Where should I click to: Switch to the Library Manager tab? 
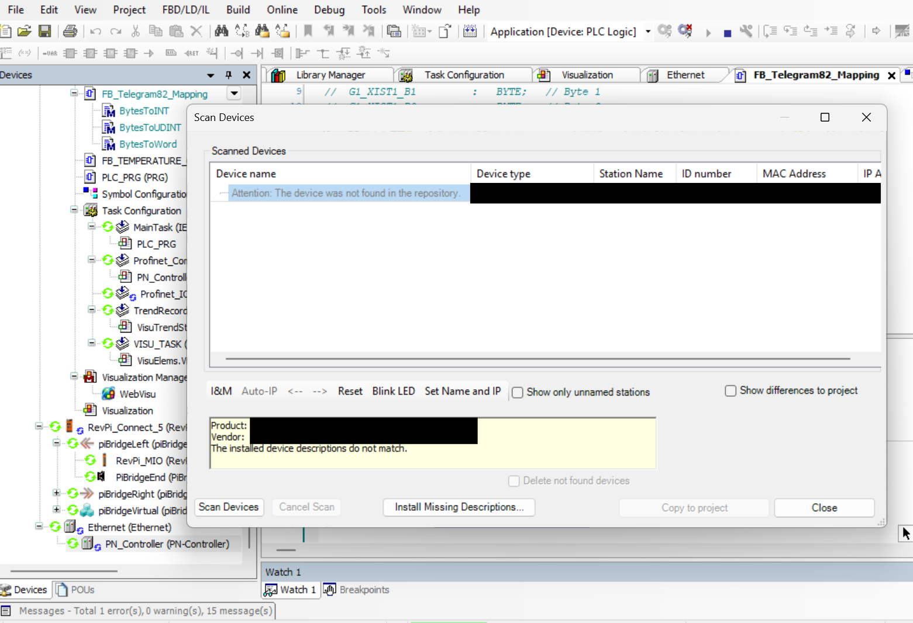(x=330, y=75)
